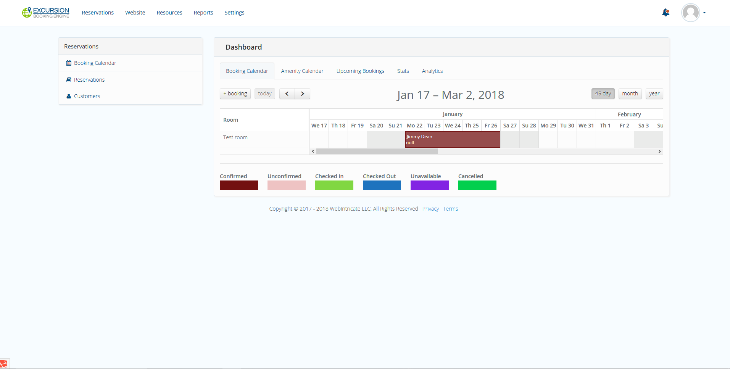The width and height of the screenshot is (730, 369).
Task: Go to next date range arrow
Action: (x=302, y=94)
